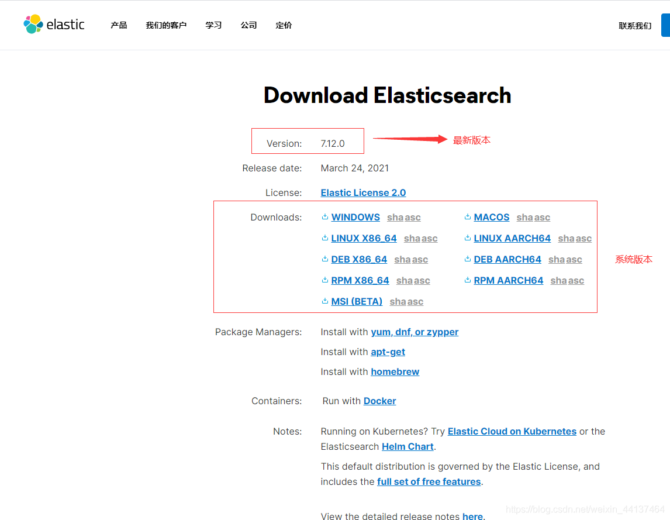Viewport: 670px width, 520px height.
Task: Open the 我们的客户 menu
Action: 166,25
